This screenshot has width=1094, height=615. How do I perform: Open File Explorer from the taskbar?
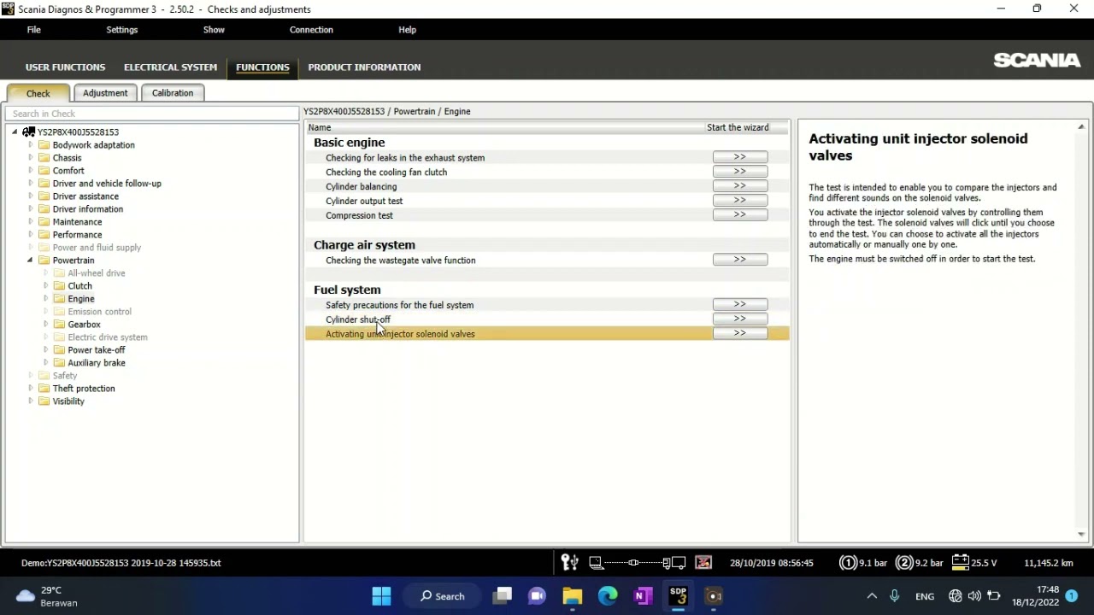click(x=572, y=596)
